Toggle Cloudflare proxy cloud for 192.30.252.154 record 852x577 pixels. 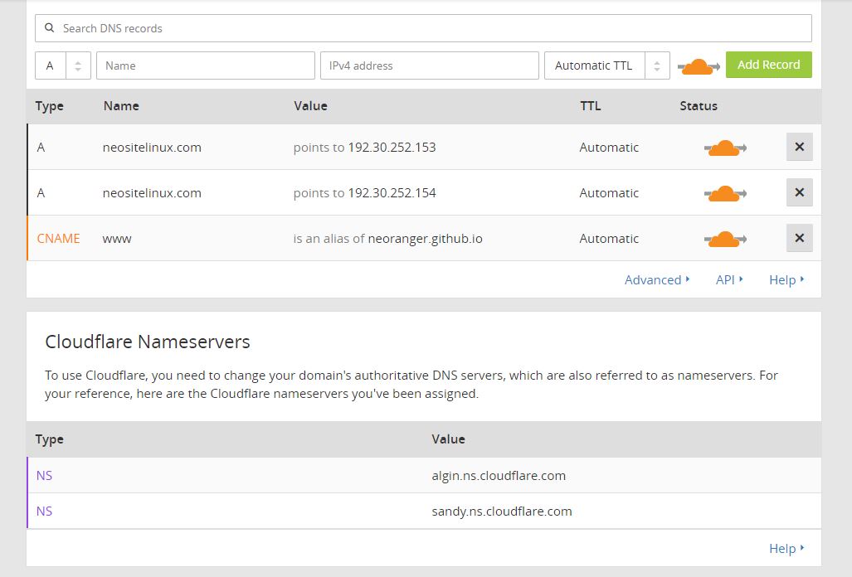[x=725, y=193]
